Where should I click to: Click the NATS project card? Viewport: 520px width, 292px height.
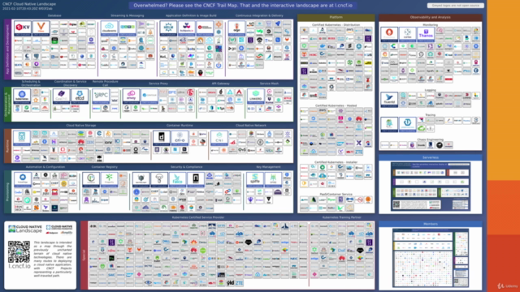click(x=128, y=28)
